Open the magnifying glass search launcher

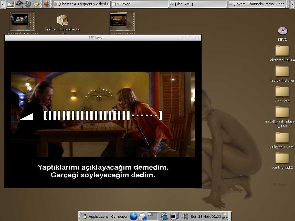19,4
